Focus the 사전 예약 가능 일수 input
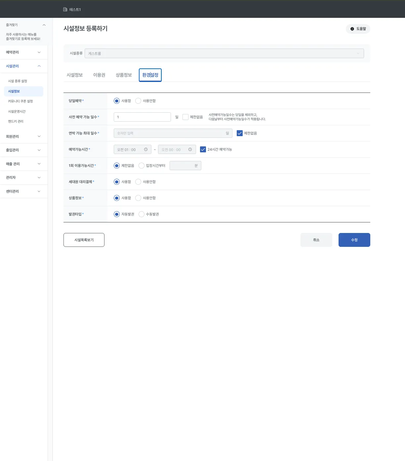The image size is (405, 461). [142, 117]
